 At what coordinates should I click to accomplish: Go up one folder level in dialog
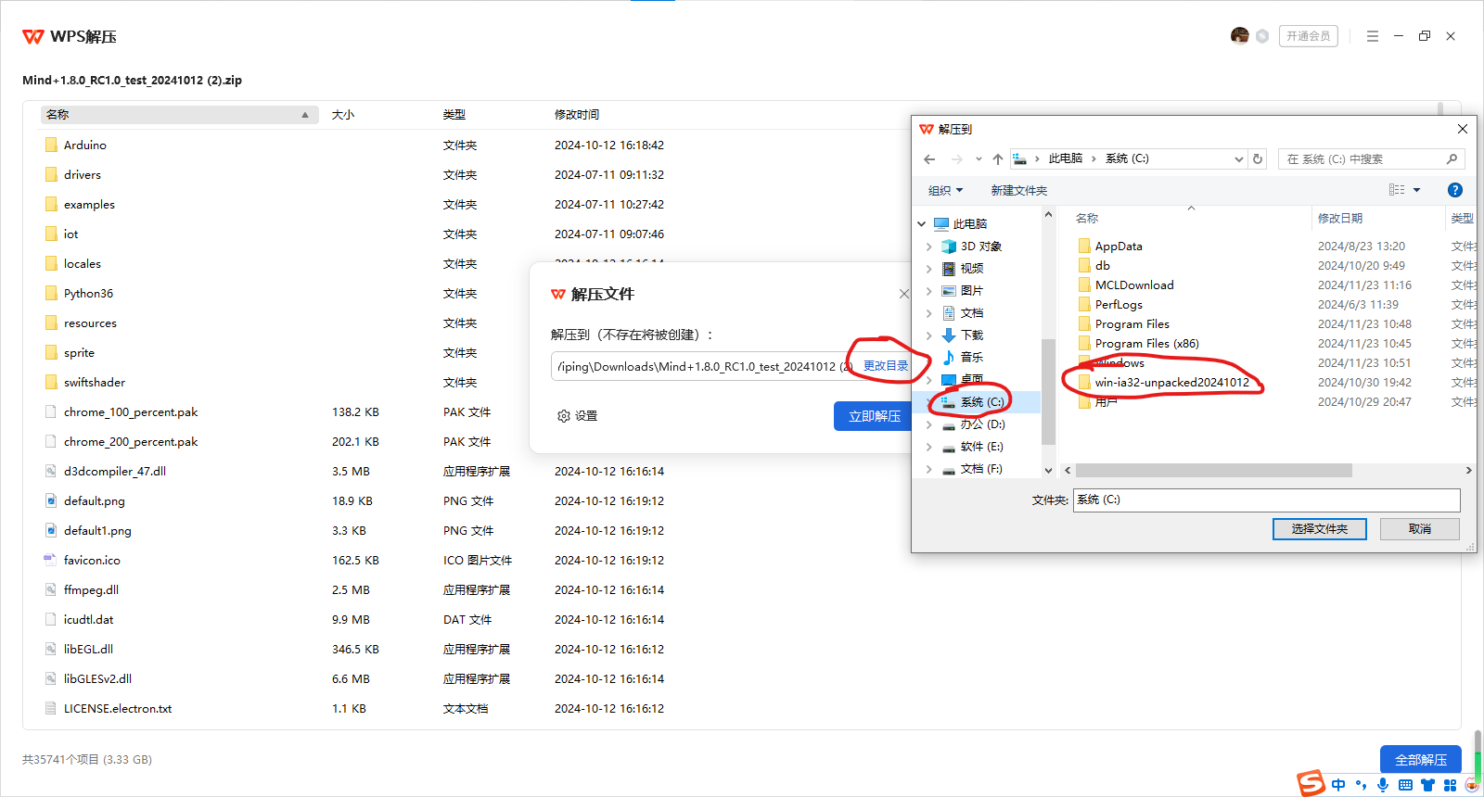(x=998, y=159)
